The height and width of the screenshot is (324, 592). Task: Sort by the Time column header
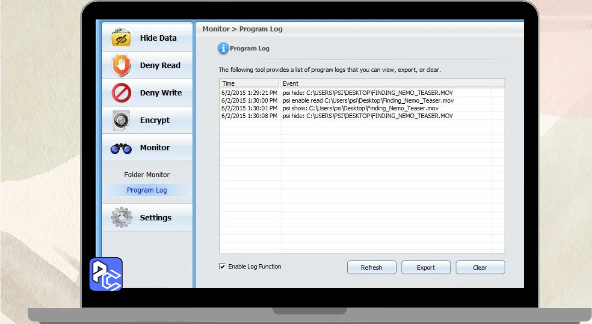[249, 83]
